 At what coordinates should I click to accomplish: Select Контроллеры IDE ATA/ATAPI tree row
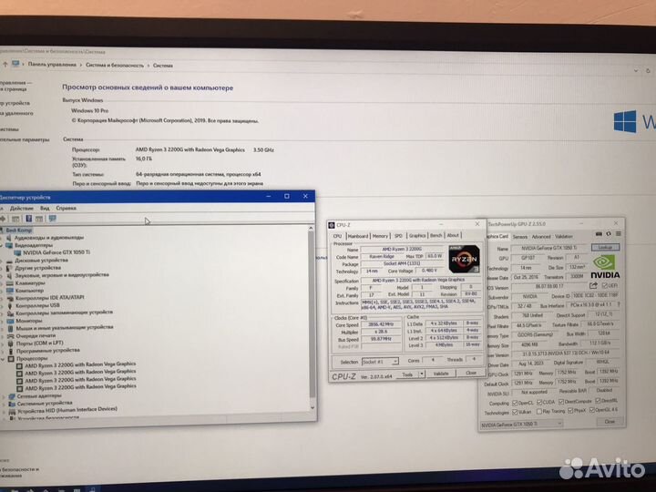click(50, 298)
